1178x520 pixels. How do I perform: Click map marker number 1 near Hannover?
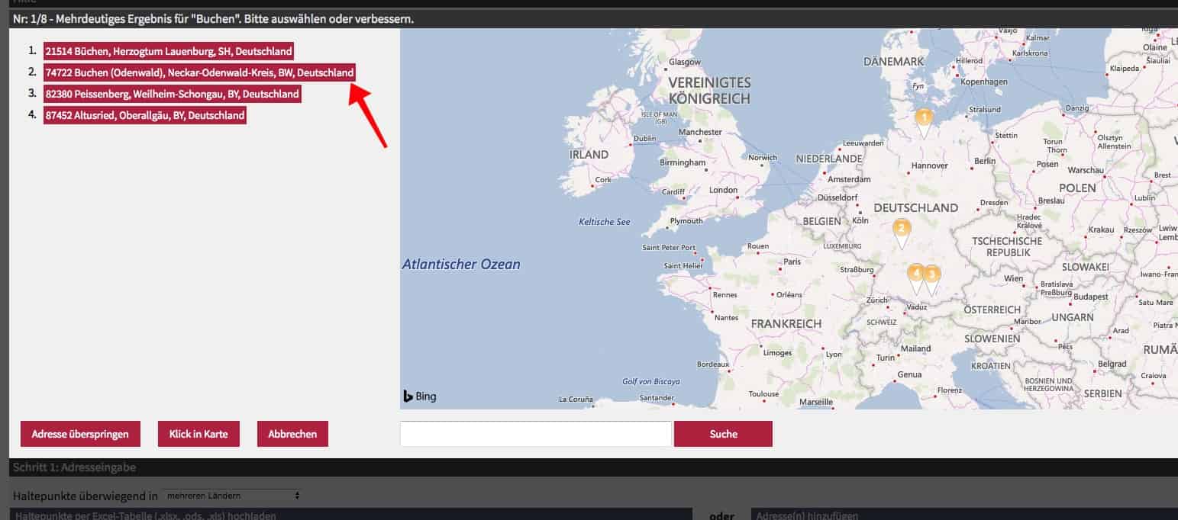click(924, 119)
